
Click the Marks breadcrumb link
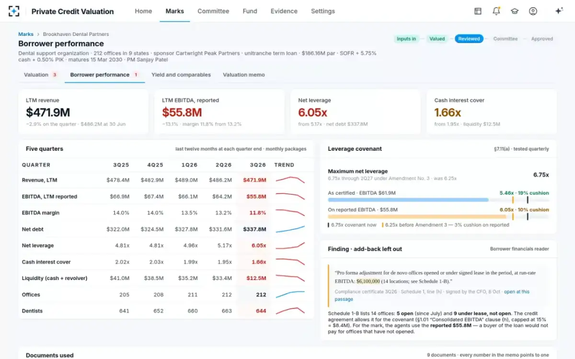click(26, 34)
